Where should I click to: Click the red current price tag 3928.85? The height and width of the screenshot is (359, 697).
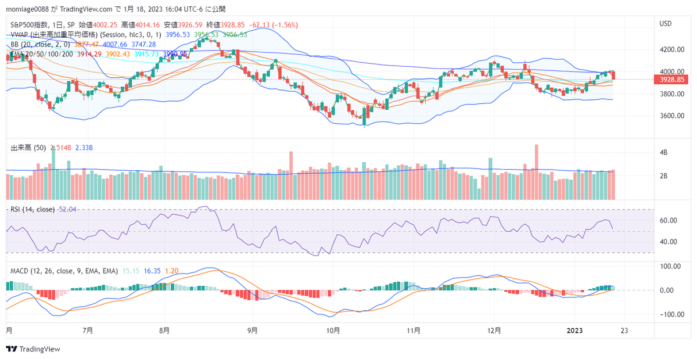pyautogui.click(x=672, y=79)
